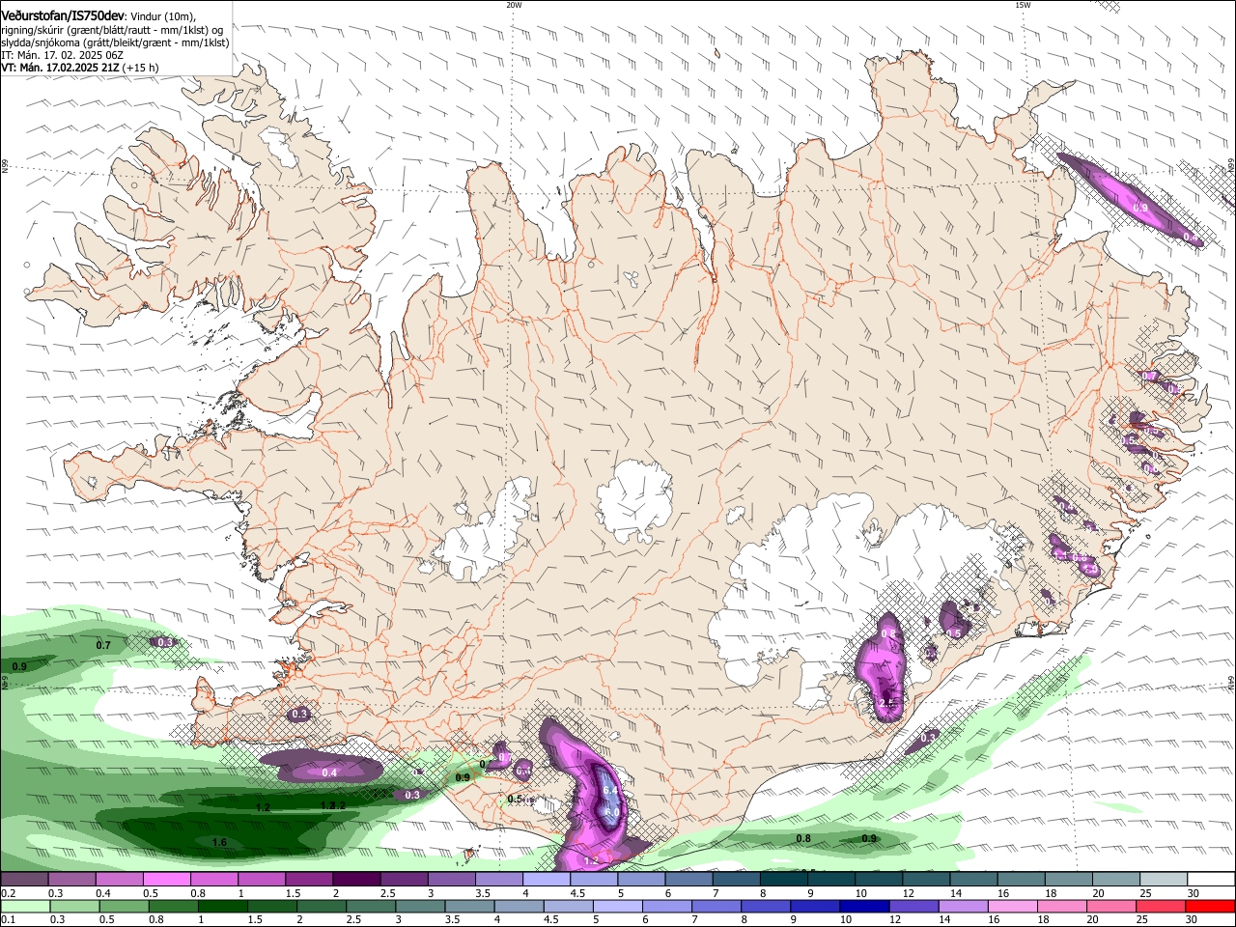The height and width of the screenshot is (927, 1236).
Task: Click the dark teal 8 swatch in the upper legend row
Action: click(784, 880)
